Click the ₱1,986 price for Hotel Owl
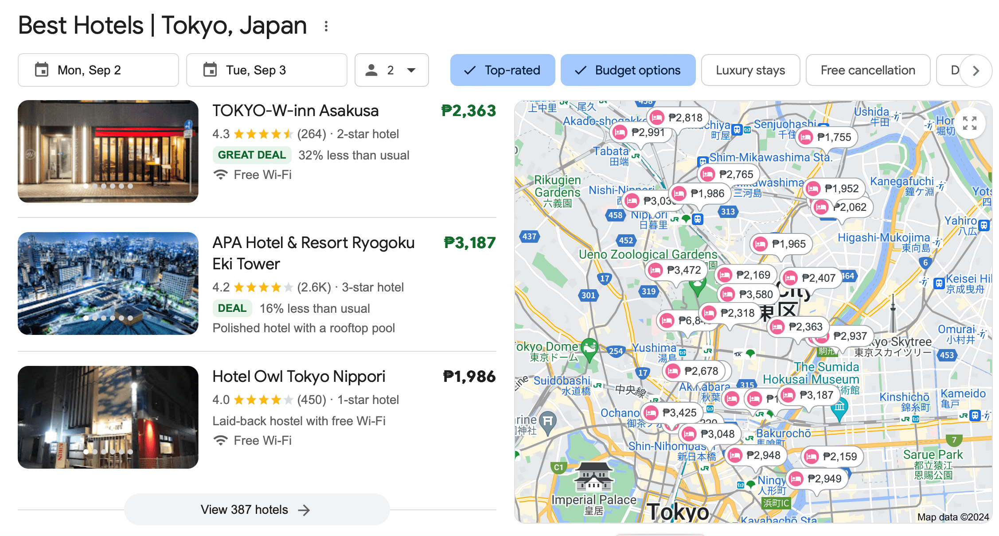 469,377
